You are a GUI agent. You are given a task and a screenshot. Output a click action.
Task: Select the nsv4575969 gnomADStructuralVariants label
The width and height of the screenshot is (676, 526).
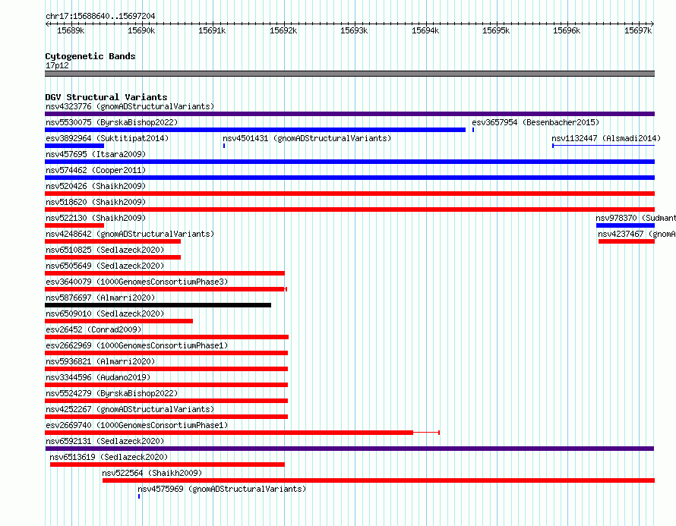[x=222, y=489]
